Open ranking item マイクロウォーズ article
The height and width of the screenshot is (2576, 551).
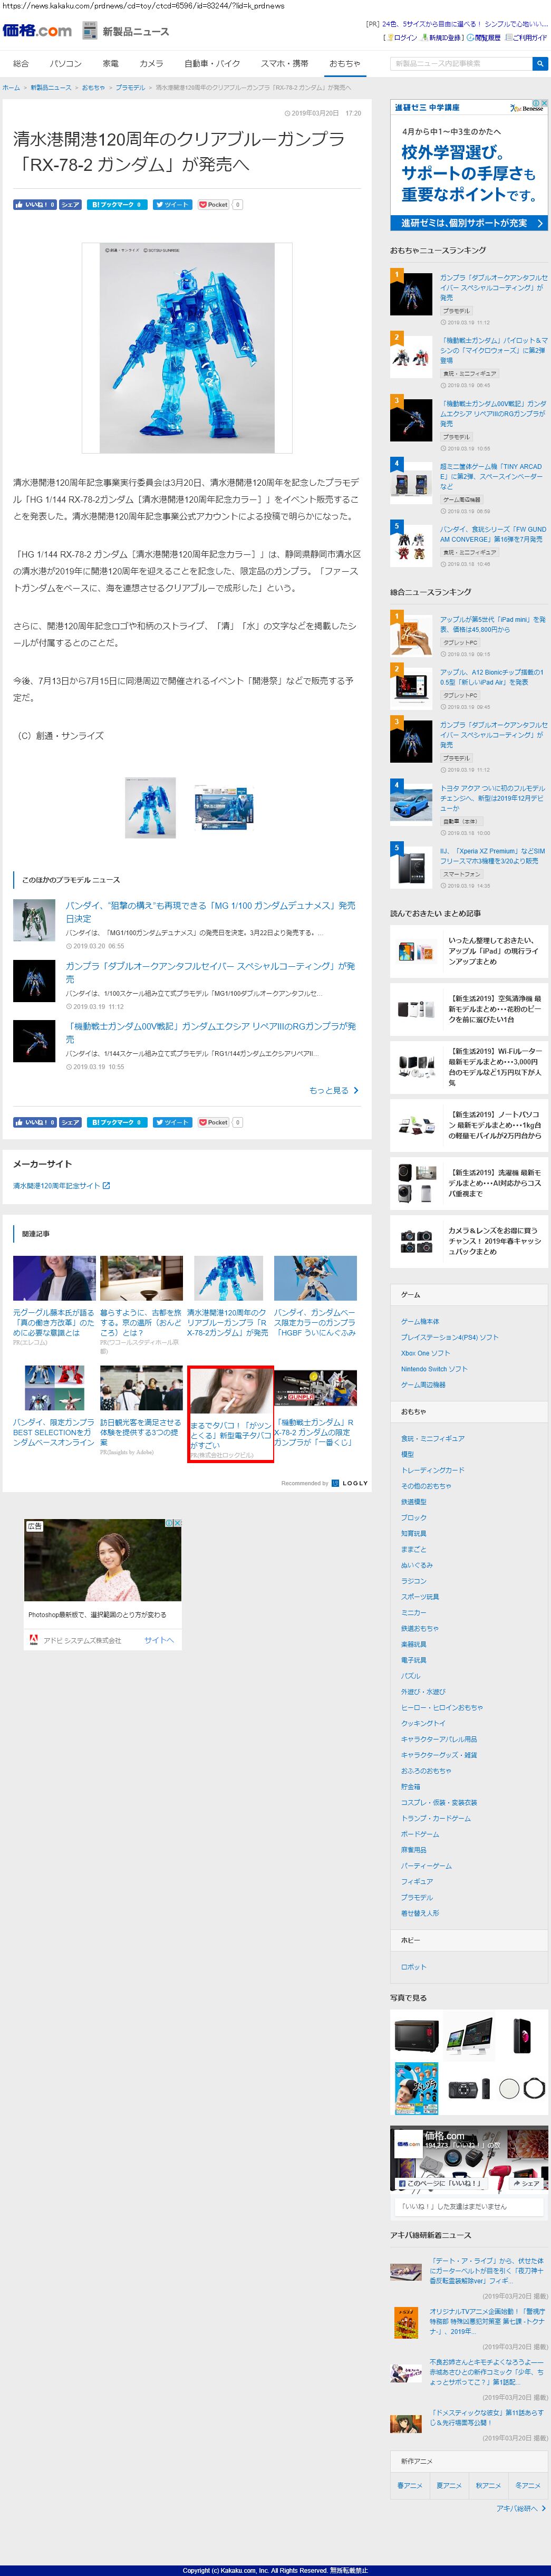(494, 350)
